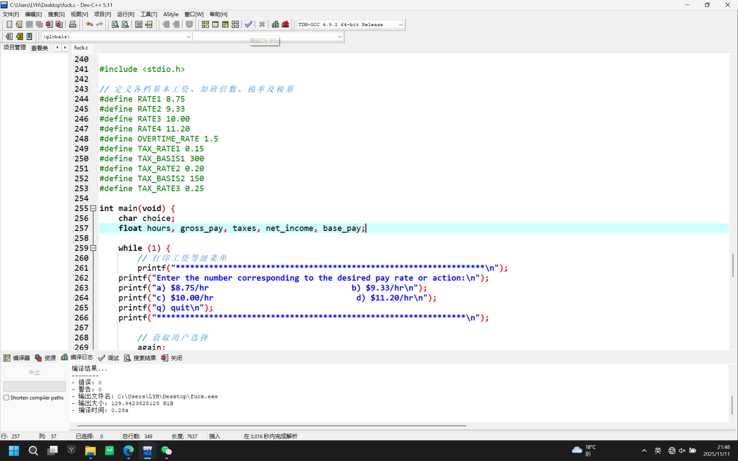
Task: Open the TDM-GCC compiler selection dropdown
Action: click(x=401, y=24)
